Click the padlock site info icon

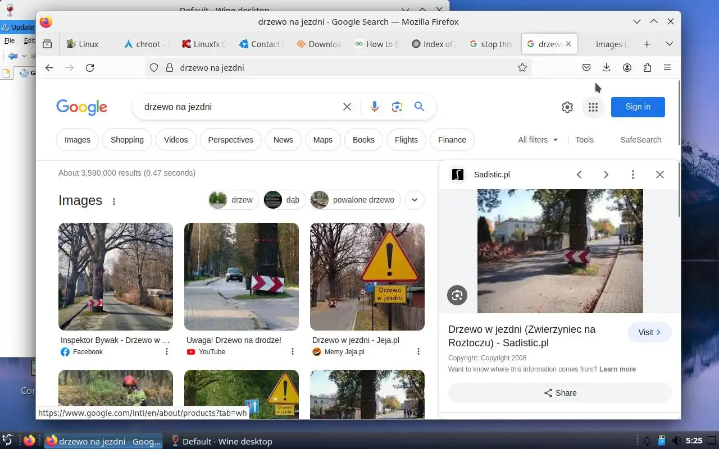pyautogui.click(x=169, y=67)
